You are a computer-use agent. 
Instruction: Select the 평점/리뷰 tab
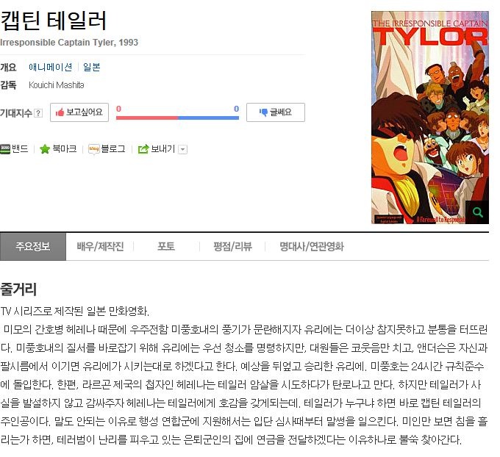tap(232, 246)
